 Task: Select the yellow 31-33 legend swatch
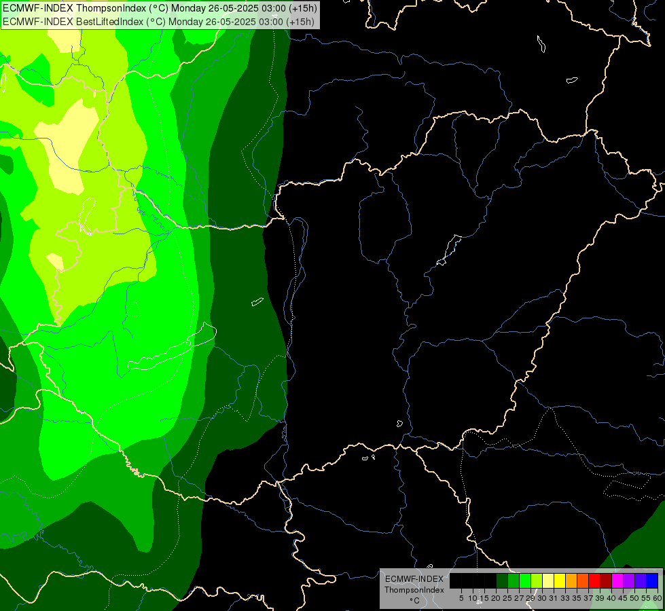click(x=560, y=580)
